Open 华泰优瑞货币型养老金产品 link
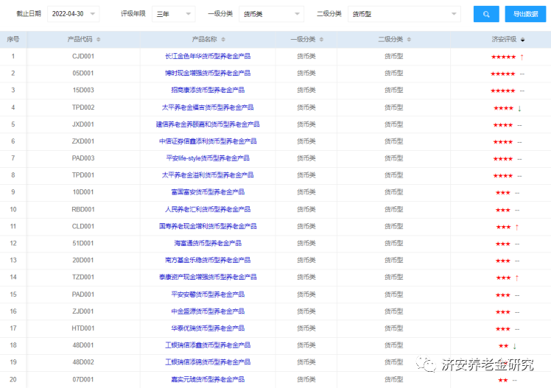551x388 pixels. point(208,328)
